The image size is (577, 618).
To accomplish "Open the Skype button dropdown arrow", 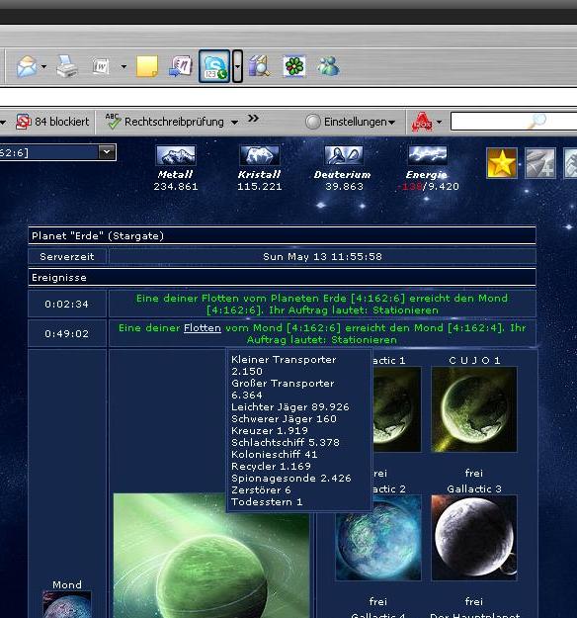I will pos(237,66).
